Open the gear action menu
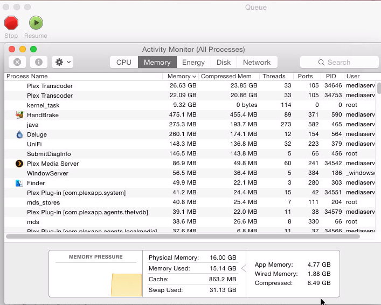381x305 pixels. (63, 62)
